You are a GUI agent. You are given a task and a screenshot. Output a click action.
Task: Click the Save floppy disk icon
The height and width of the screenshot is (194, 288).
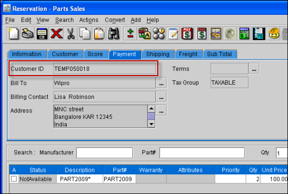click(x=42, y=33)
